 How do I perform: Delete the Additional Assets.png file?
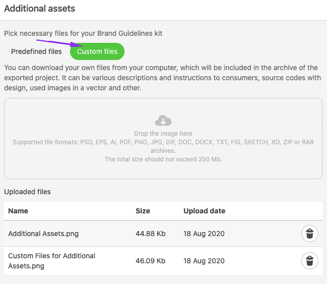[310, 234]
